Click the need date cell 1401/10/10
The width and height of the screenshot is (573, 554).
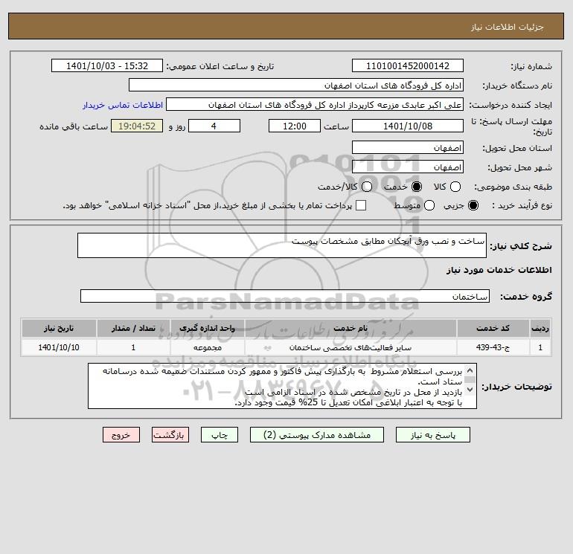click(x=59, y=347)
